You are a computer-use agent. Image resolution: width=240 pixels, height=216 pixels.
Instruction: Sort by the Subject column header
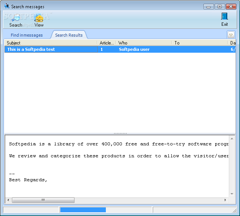click(x=51, y=43)
